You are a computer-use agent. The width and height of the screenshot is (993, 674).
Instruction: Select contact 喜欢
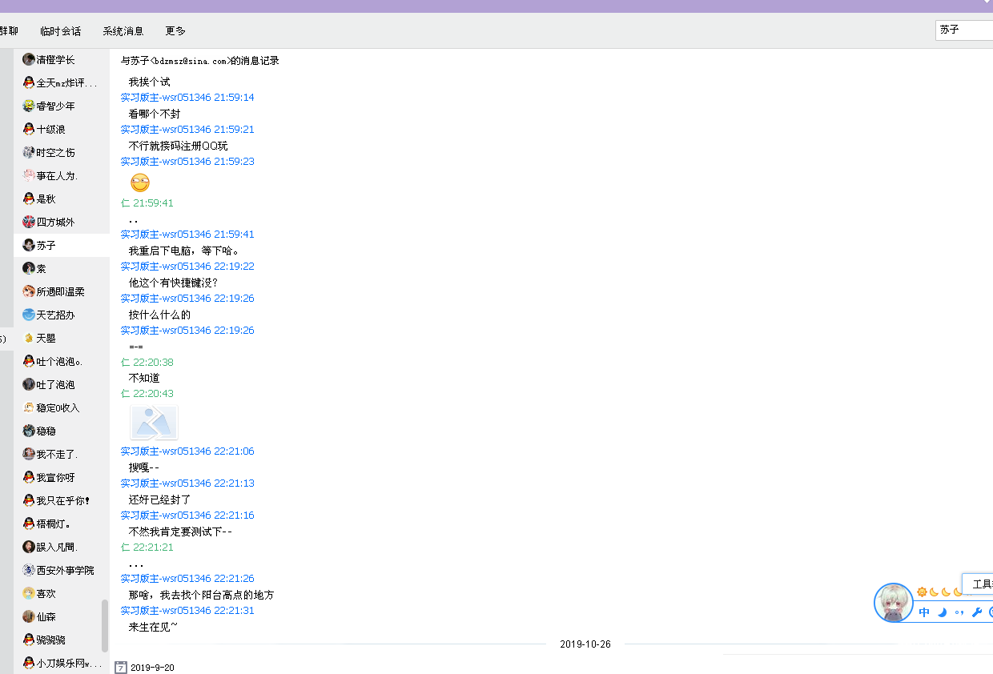[62, 593]
